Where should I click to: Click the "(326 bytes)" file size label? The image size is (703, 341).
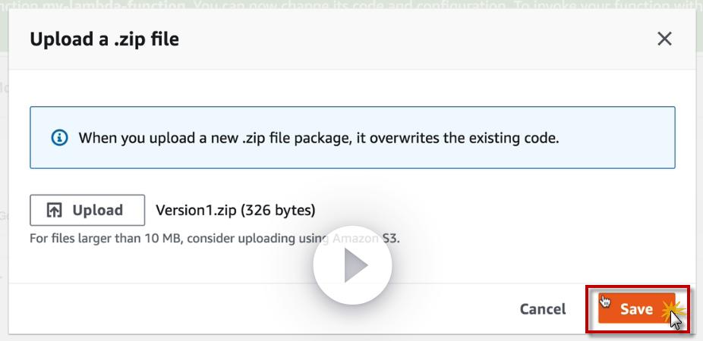coord(278,210)
